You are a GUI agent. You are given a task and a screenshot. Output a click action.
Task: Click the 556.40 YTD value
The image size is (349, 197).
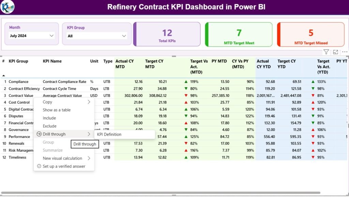click(x=269, y=137)
